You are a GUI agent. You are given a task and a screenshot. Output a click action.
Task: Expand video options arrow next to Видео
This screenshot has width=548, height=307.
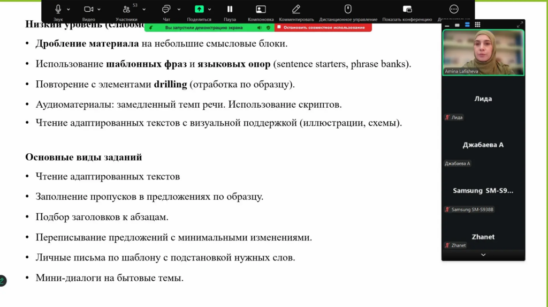[99, 10]
